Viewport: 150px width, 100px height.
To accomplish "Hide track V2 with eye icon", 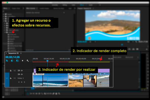I will pos(22,71).
